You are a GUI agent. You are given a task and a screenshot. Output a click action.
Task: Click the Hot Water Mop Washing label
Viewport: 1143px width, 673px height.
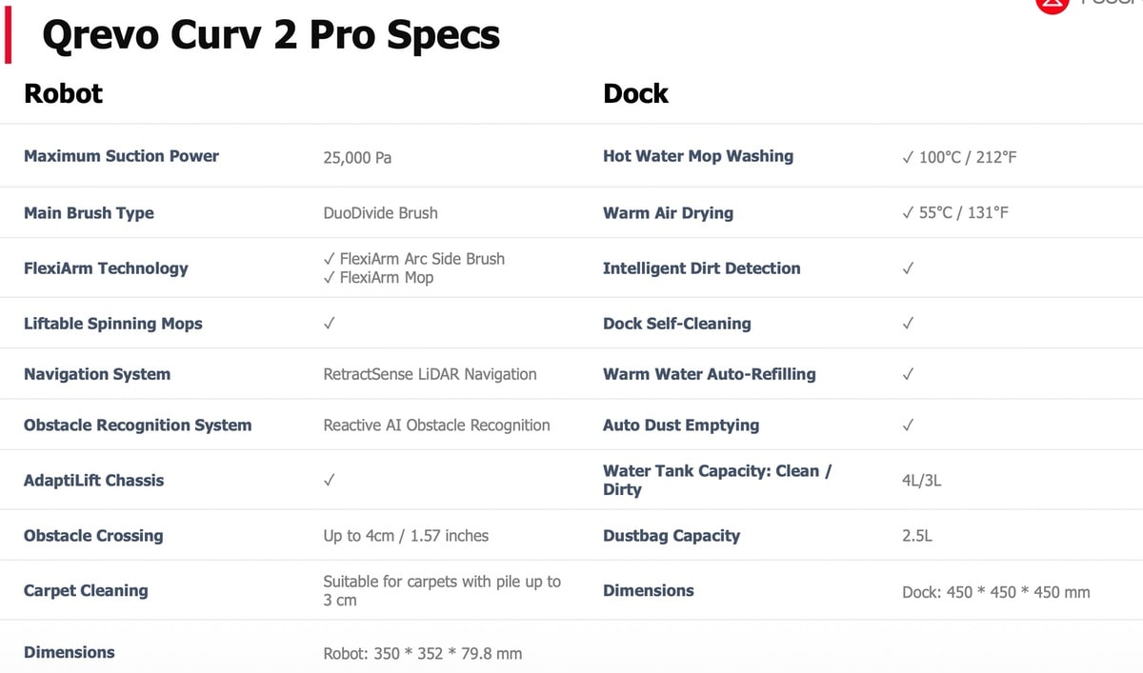point(697,156)
